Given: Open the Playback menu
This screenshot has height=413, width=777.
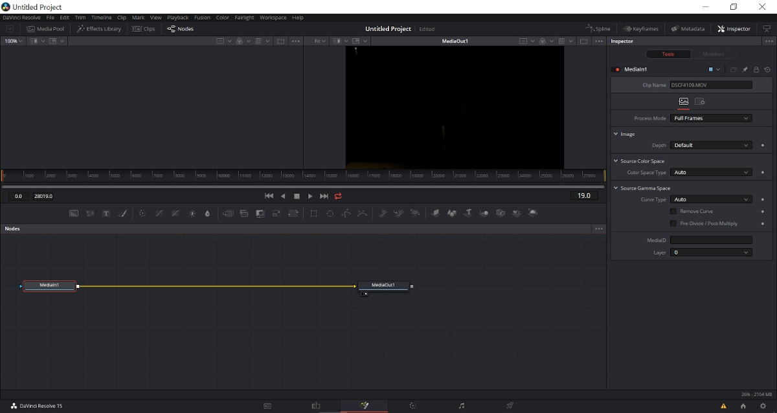Looking at the screenshot, I should (178, 17).
